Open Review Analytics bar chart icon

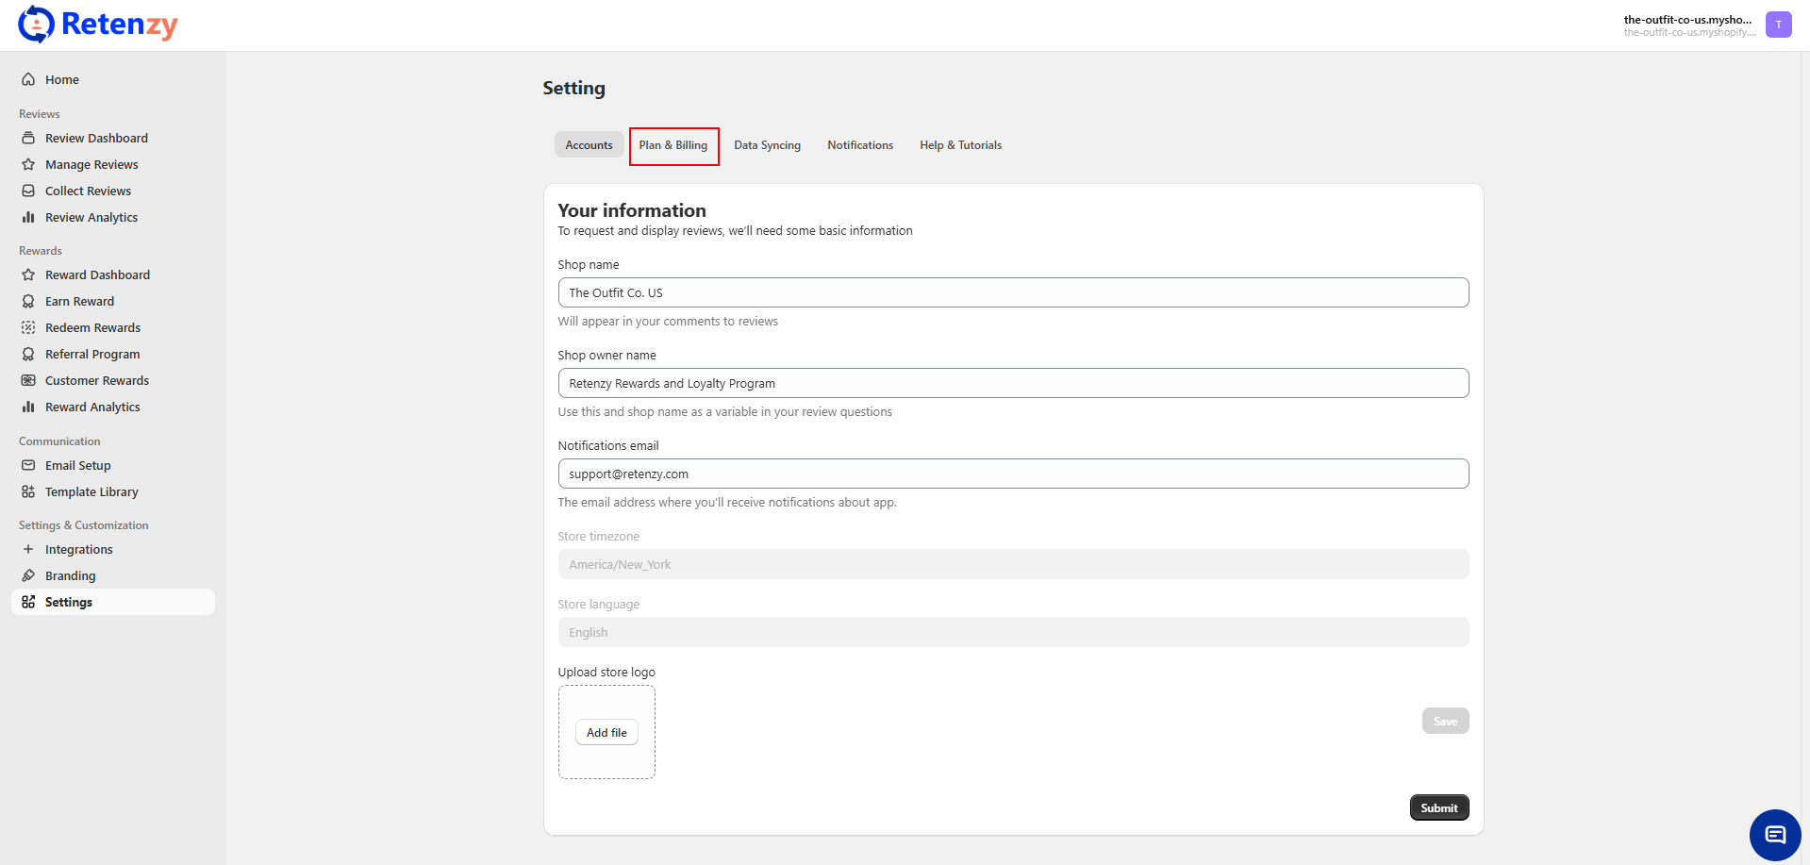click(28, 218)
